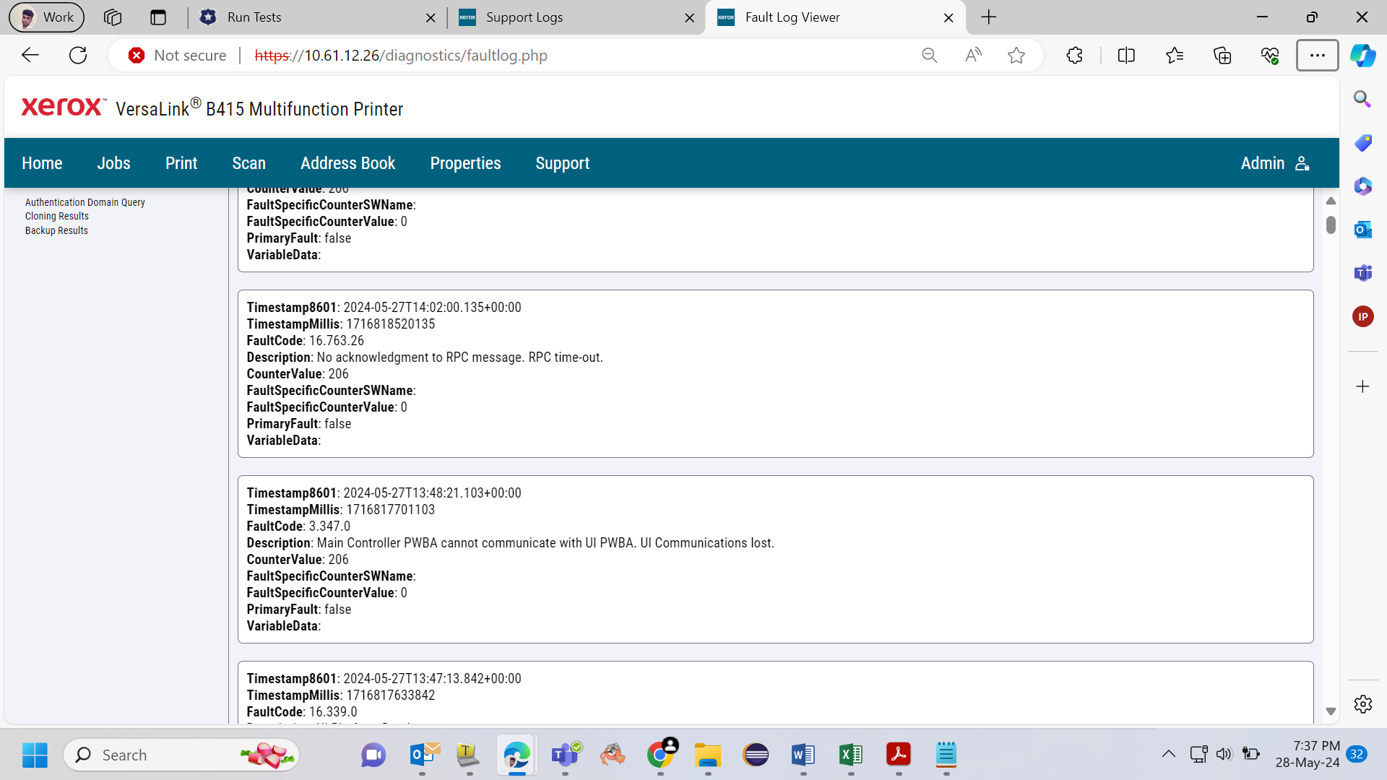Open Authentication Domain Query link
The height and width of the screenshot is (780, 1387).
tap(85, 202)
